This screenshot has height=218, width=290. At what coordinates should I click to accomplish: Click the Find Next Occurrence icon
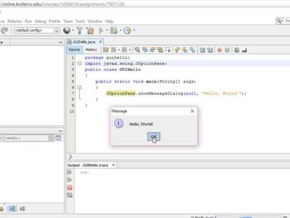(153, 50)
